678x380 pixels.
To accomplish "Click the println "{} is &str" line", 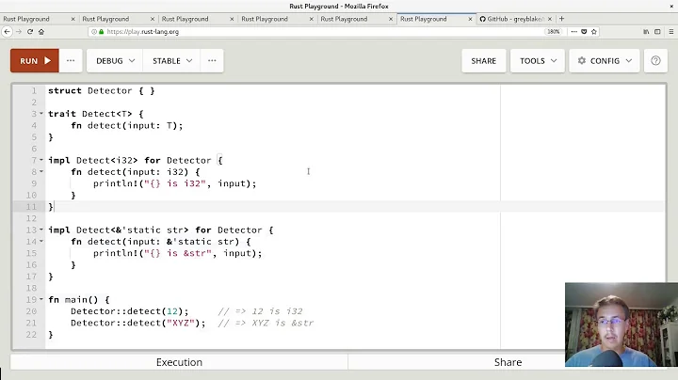I will coord(177,253).
